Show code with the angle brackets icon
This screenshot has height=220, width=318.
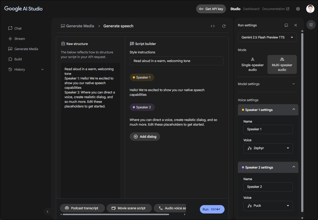click(x=212, y=26)
